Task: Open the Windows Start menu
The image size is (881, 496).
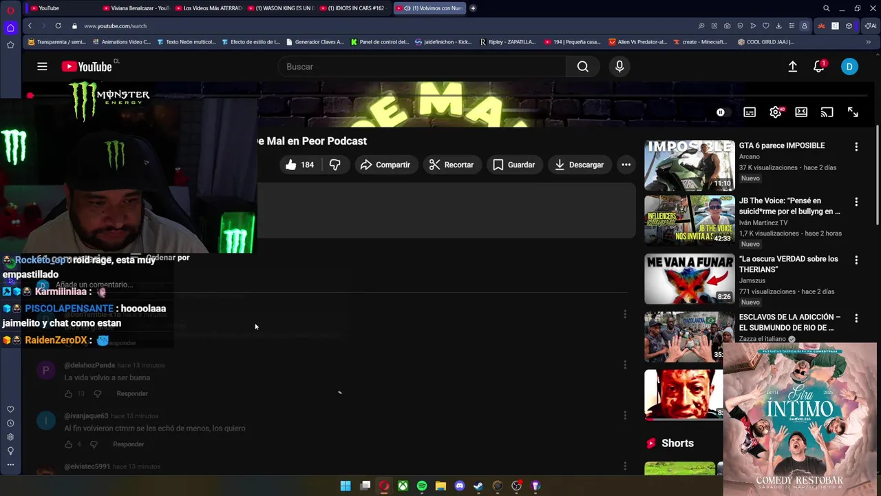Action: (x=346, y=486)
